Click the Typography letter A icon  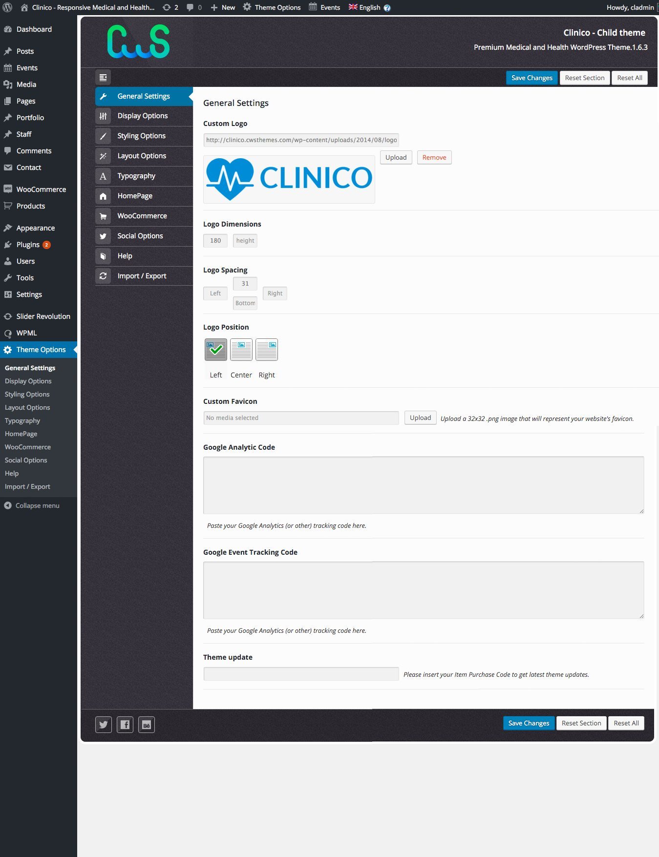[x=103, y=176]
